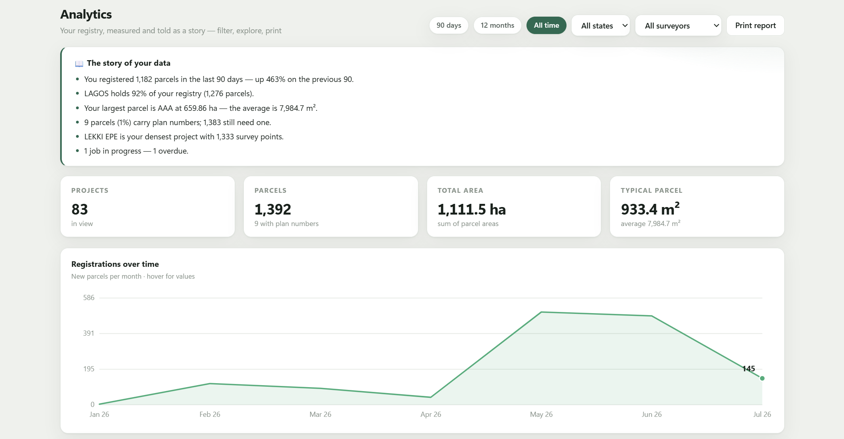Open the All surveyors dropdown
Viewport: 844px width, 439px height.
click(678, 26)
